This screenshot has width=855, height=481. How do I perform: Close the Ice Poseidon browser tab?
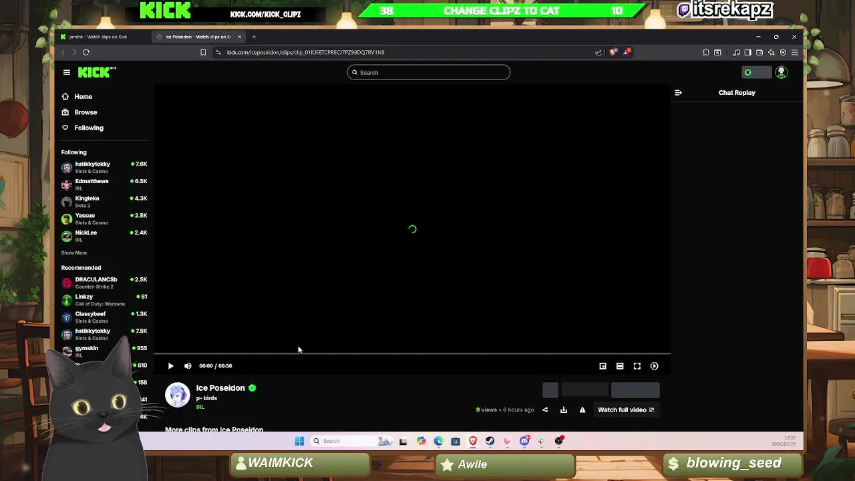[x=239, y=37]
